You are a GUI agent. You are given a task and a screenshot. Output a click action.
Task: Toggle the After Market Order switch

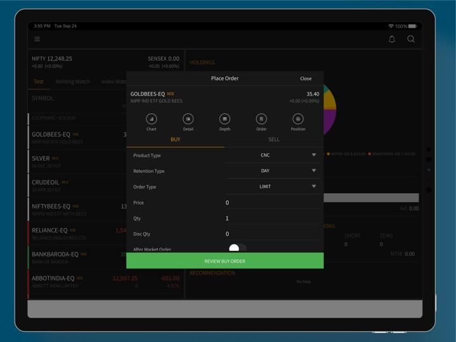(237, 248)
